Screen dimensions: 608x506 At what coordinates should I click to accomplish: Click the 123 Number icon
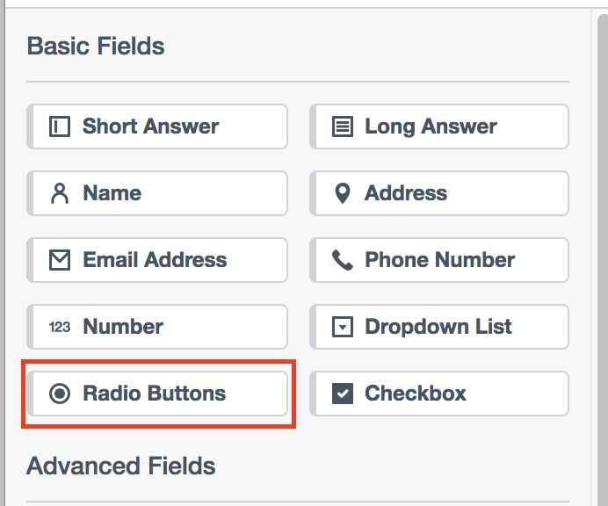(x=60, y=327)
